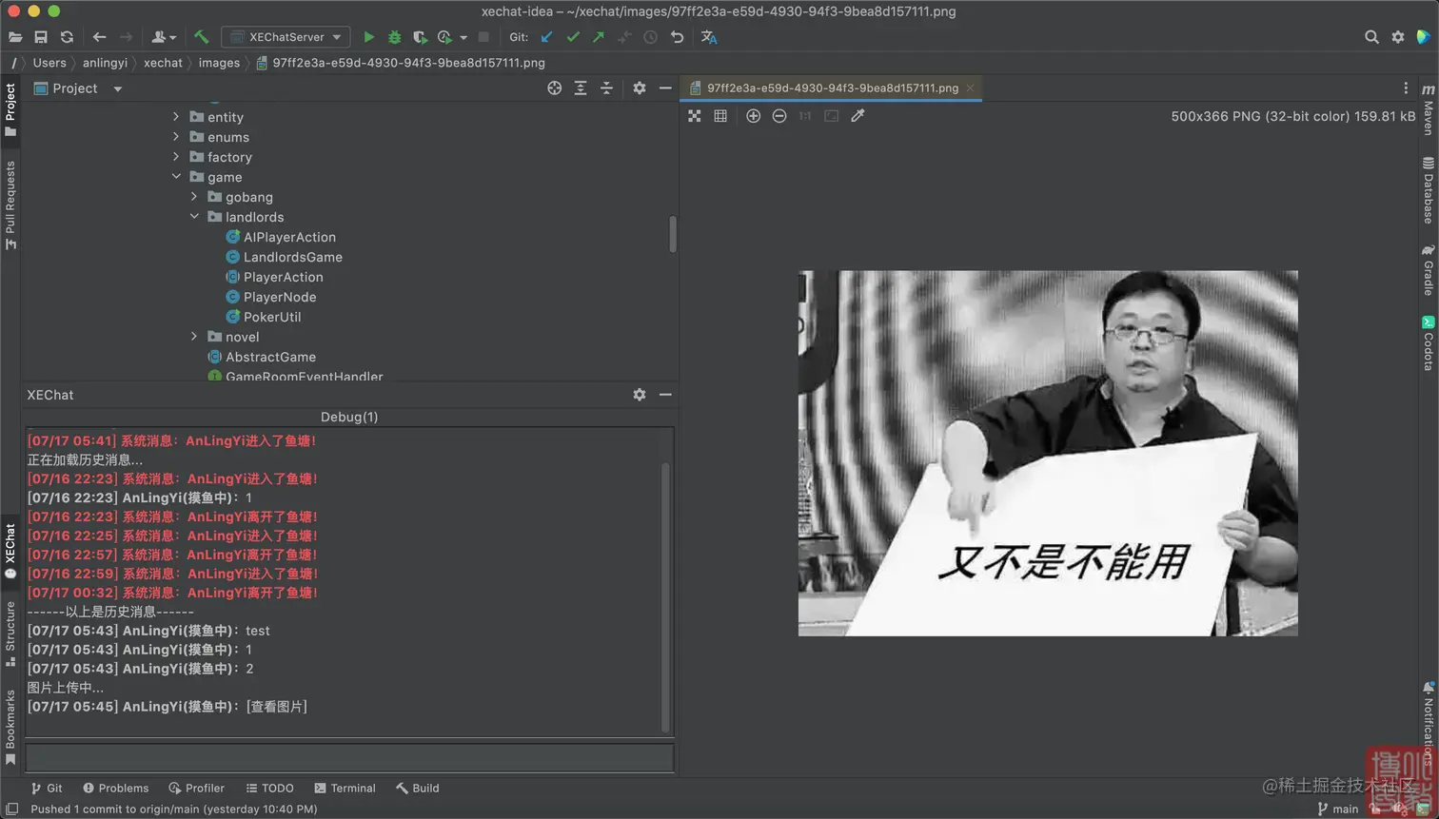Open the Build tool window
The width and height of the screenshot is (1439, 819).
417,788
